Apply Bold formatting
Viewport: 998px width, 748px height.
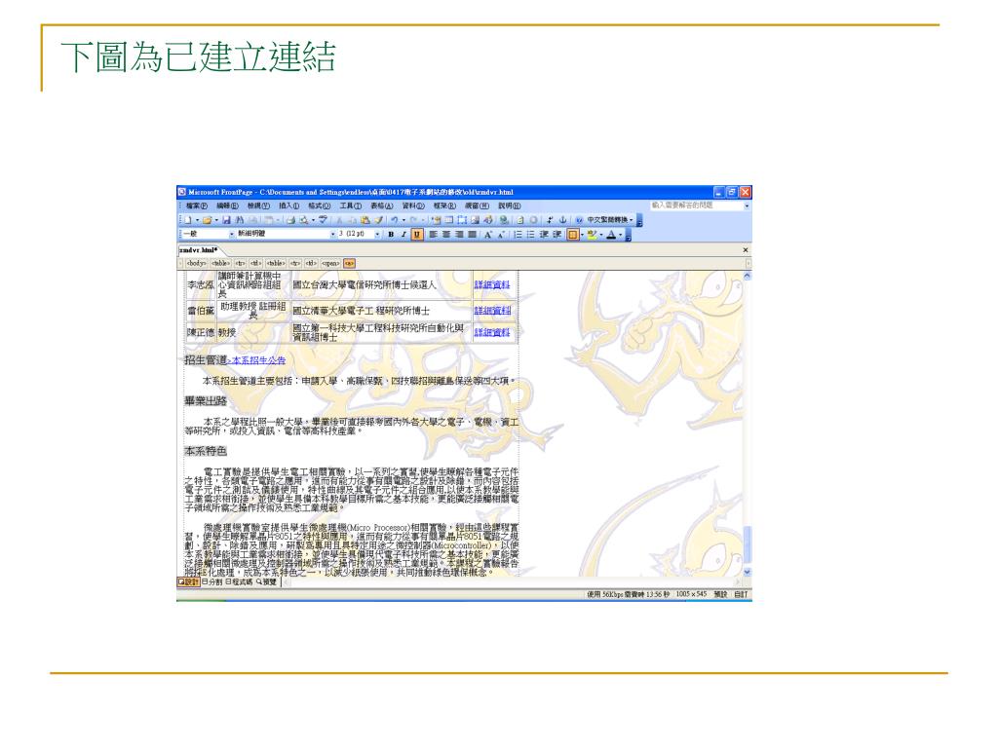pos(391,234)
